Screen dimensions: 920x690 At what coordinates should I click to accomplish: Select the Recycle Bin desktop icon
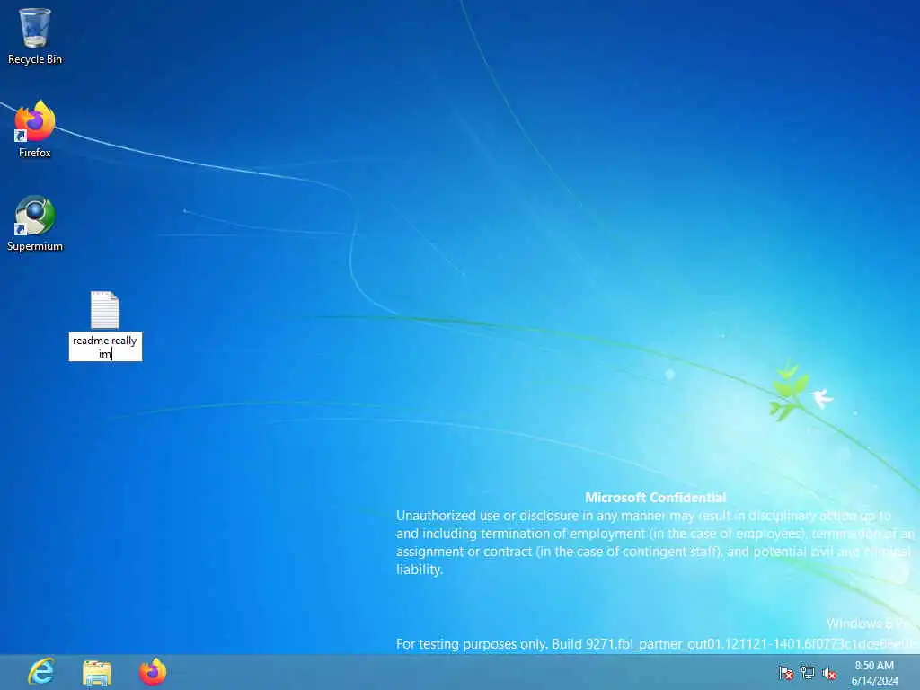click(35, 35)
